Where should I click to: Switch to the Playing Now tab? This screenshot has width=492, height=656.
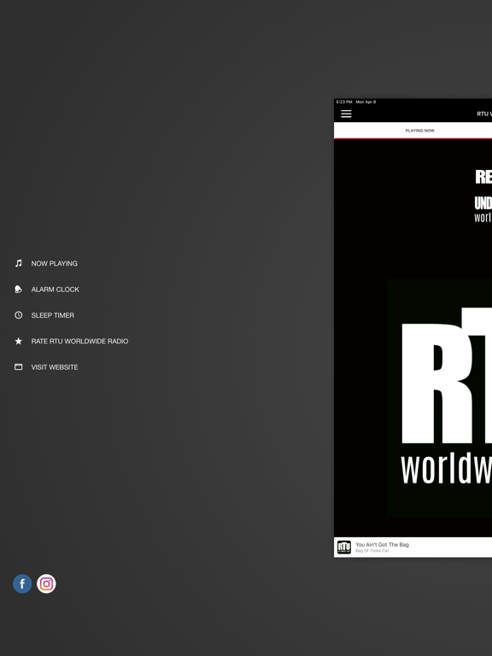pos(419,131)
